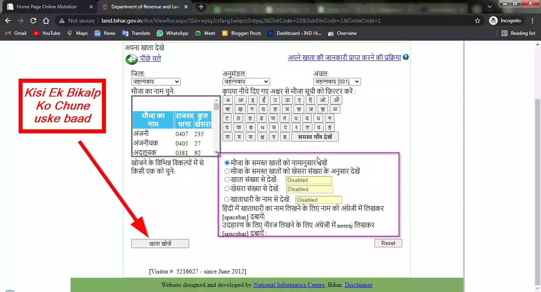Click the 'समस्त गाँव देखें' button
Viewport: 541px width, 292px height.
tap(315, 137)
